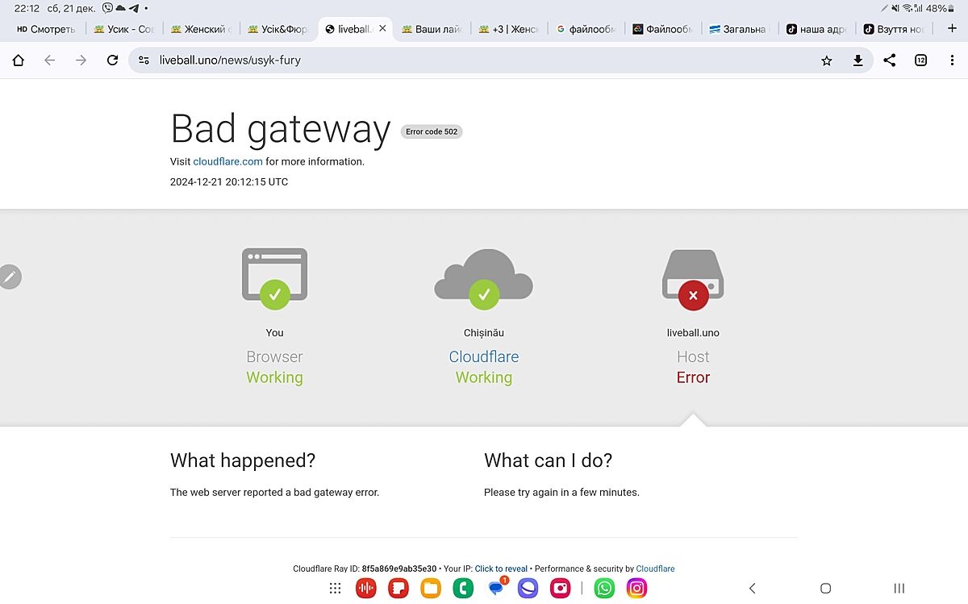The height and width of the screenshot is (604, 968).
Task: Close the active liveball tab
Action: [382, 29]
